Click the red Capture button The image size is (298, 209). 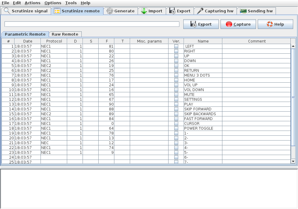tap(238, 24)
